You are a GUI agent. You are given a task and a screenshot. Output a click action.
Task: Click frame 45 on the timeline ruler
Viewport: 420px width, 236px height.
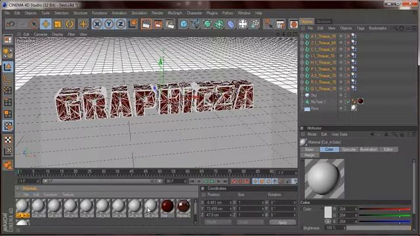(146, 172)
